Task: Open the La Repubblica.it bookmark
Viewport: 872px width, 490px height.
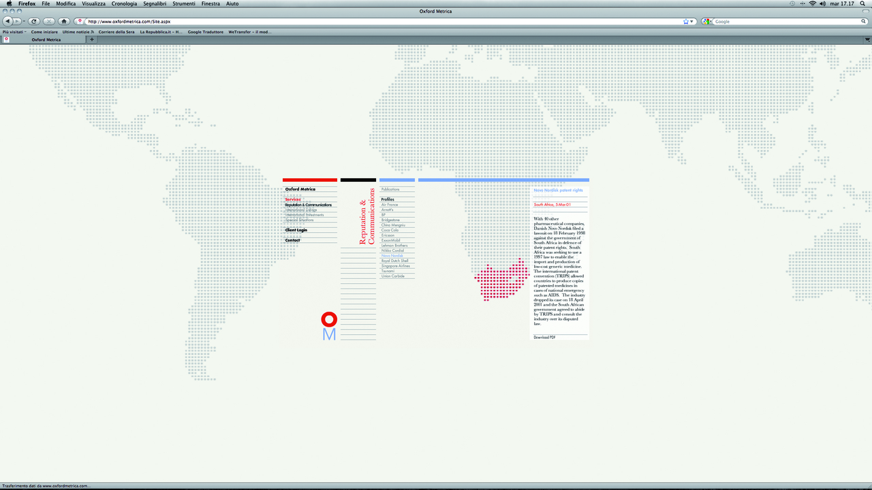Action: 161,31
